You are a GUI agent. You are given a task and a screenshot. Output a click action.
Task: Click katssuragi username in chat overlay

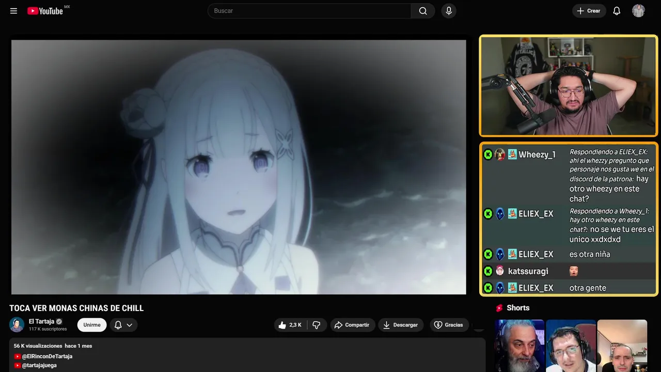coord(528,271)
